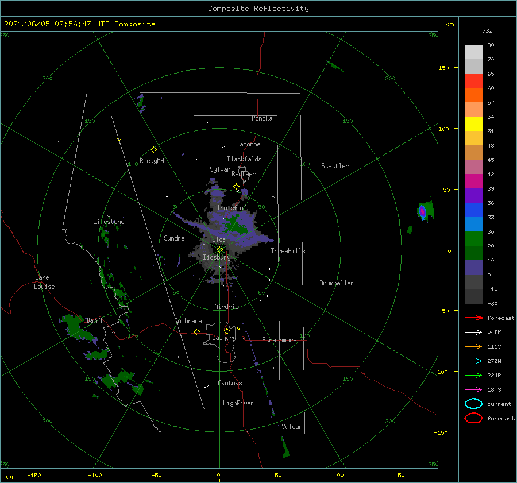Click the cyan 27ZW arrow icon

pos(473,361)
